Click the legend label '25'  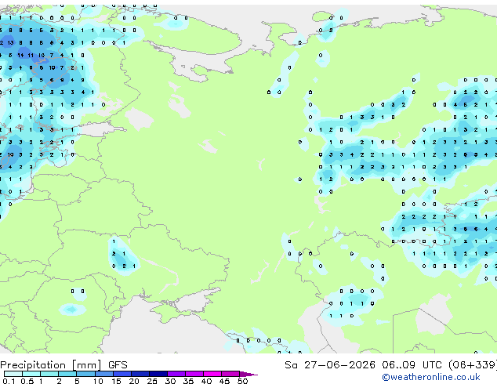coord(152,381)
